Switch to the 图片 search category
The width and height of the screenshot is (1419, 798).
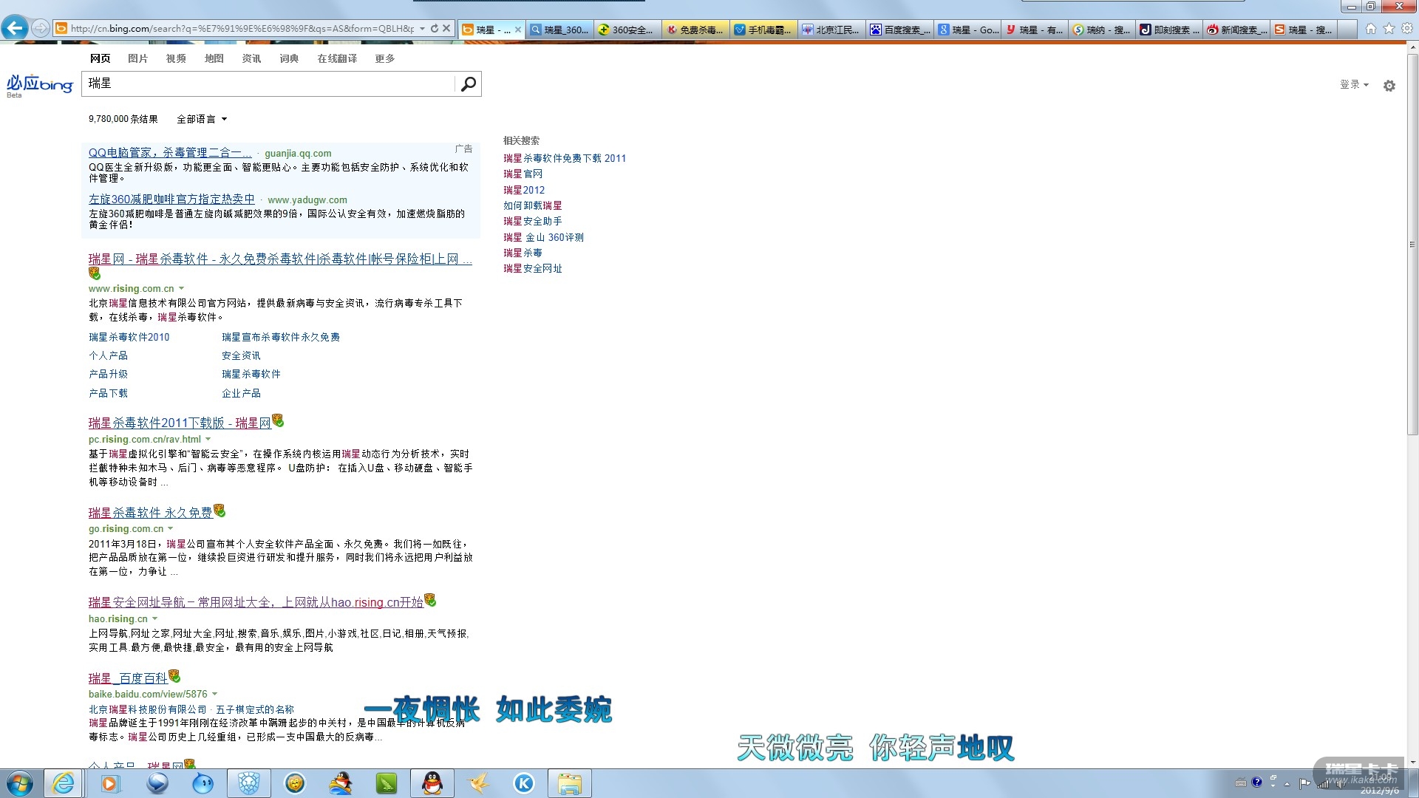[x=137, y=58]
